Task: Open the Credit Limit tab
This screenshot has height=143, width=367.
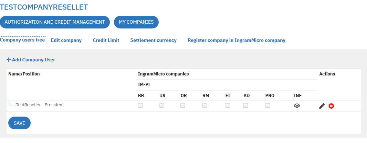Action: click(x=106, y=40)
